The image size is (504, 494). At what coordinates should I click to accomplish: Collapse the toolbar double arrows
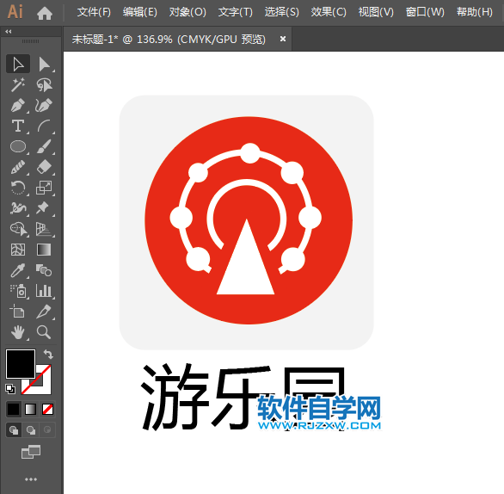(9, 32)
